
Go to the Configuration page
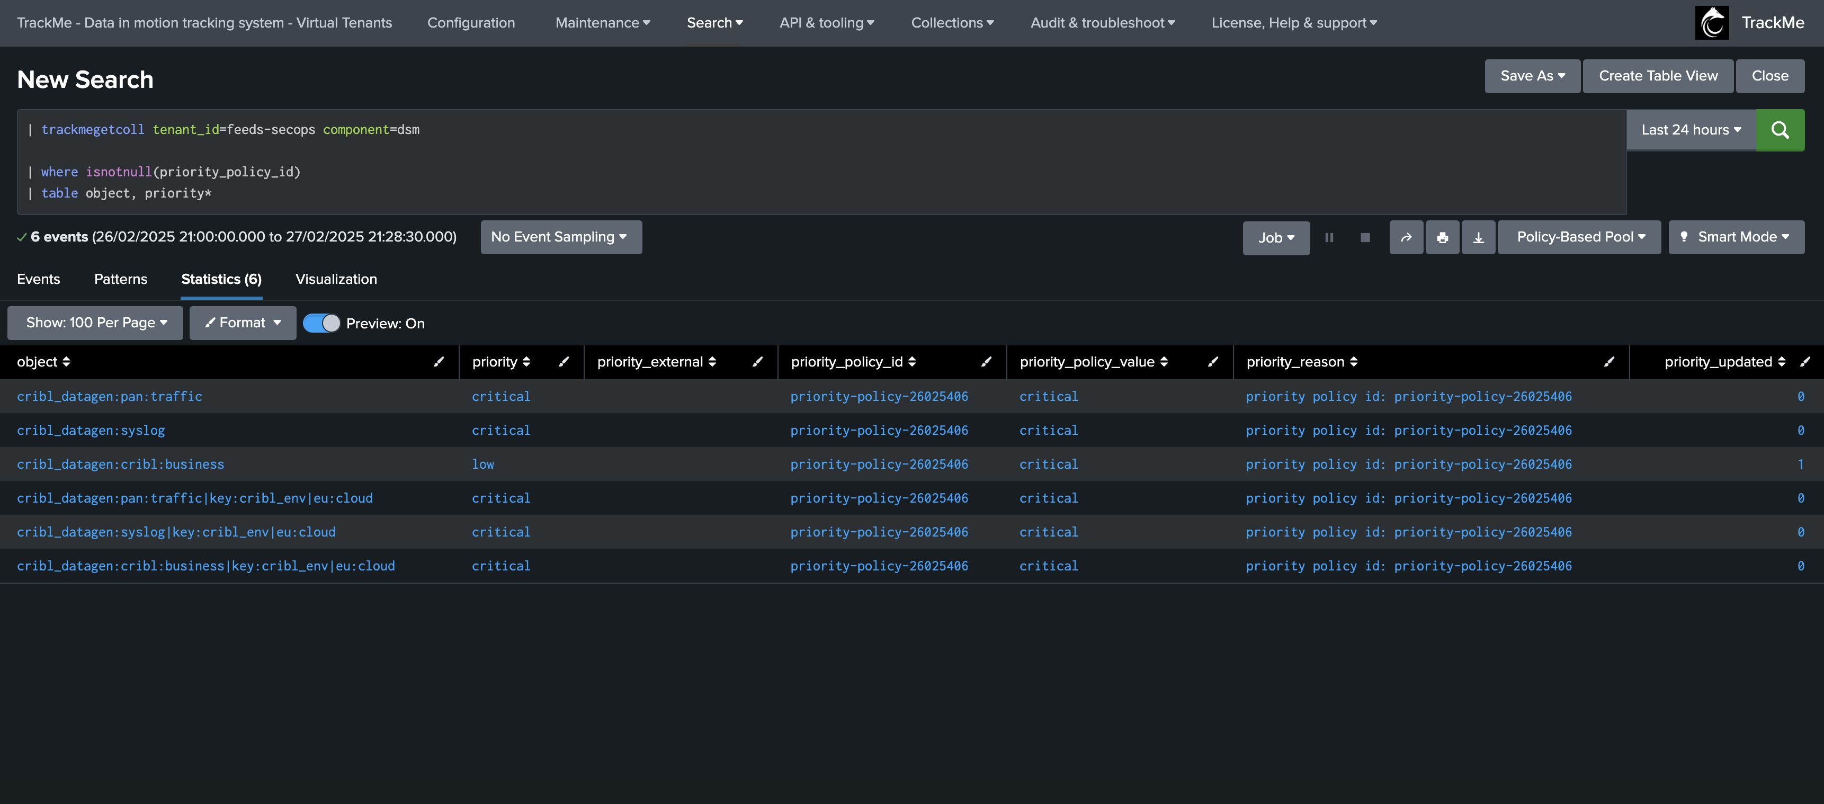point(471,23)
